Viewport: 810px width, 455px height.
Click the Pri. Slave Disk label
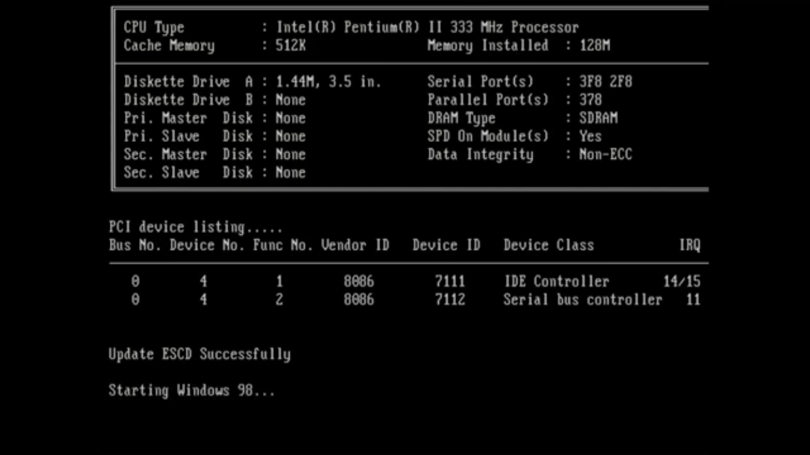pyautogui.click(x=188, y=136)
